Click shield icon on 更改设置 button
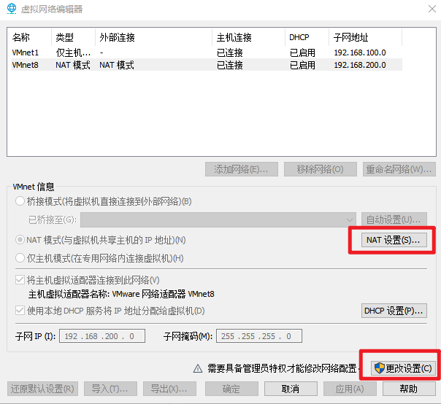The image size is (441, 404). (378, 368)
